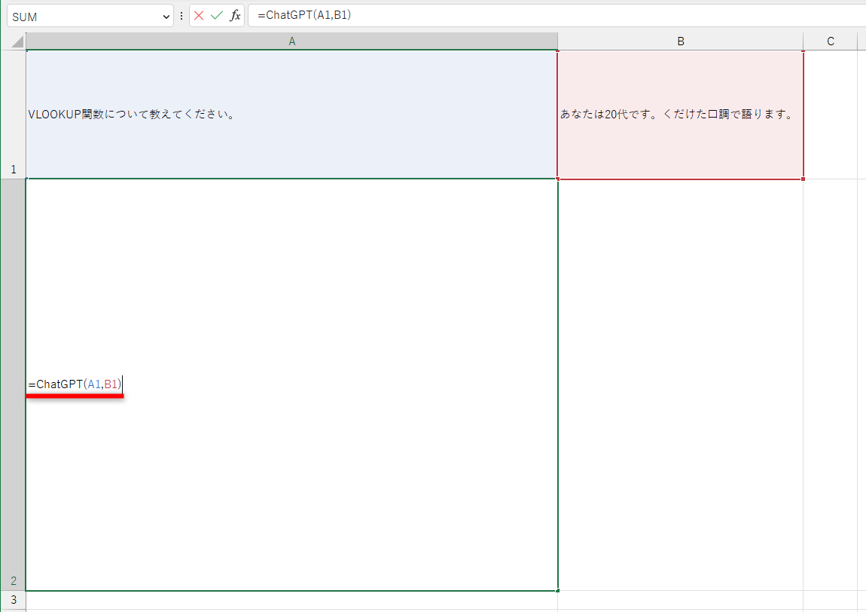The height and width of the screenshot is (612, 866).
Task: Select column C header
Action: (831, 41)
